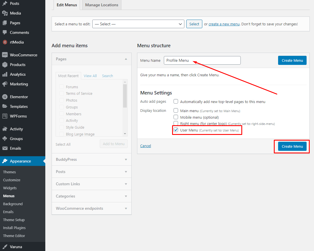Screen dimensions: 314x251
Task: Expand the Categories accordion section
Action: (91, 196)
